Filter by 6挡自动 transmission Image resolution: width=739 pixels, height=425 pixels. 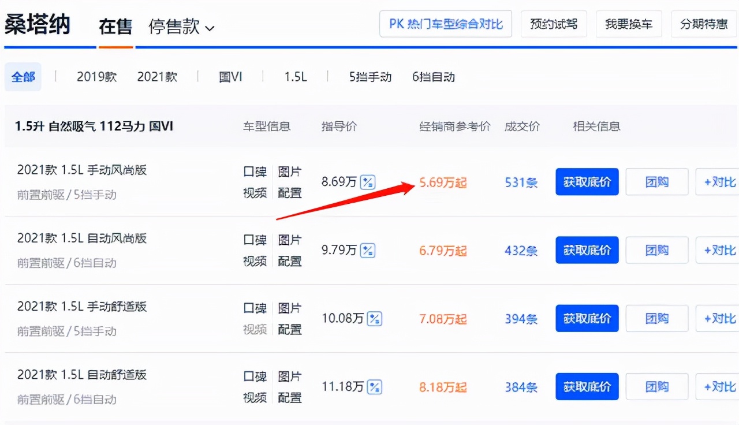tap(434, 77)
